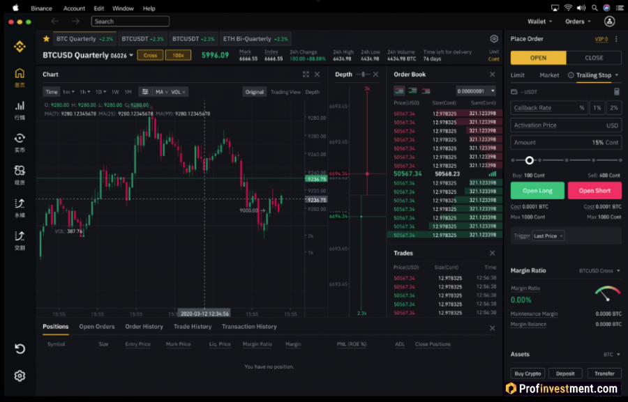Go forward with the right arrow
The width and height of the screenshot is (628, 402).
(x=75, y=21)
